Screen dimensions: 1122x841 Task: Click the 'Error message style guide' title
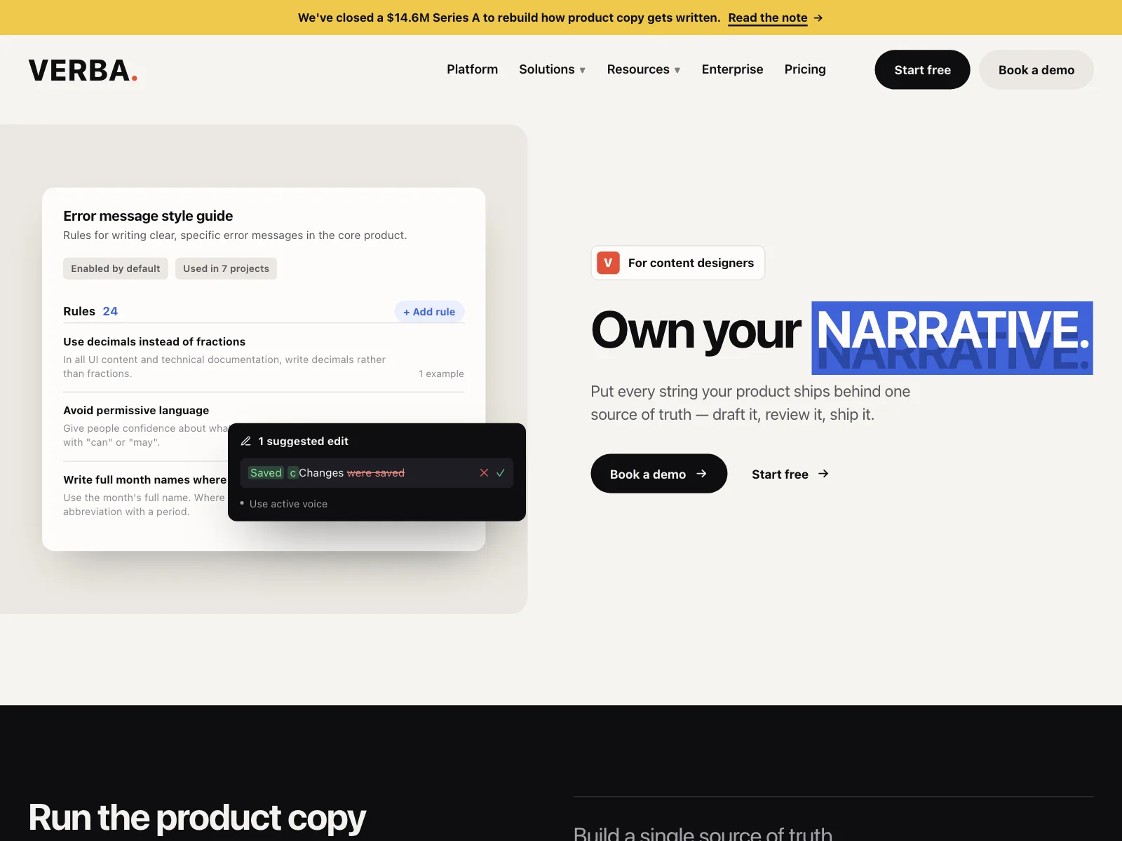click(x=148, y=216)
